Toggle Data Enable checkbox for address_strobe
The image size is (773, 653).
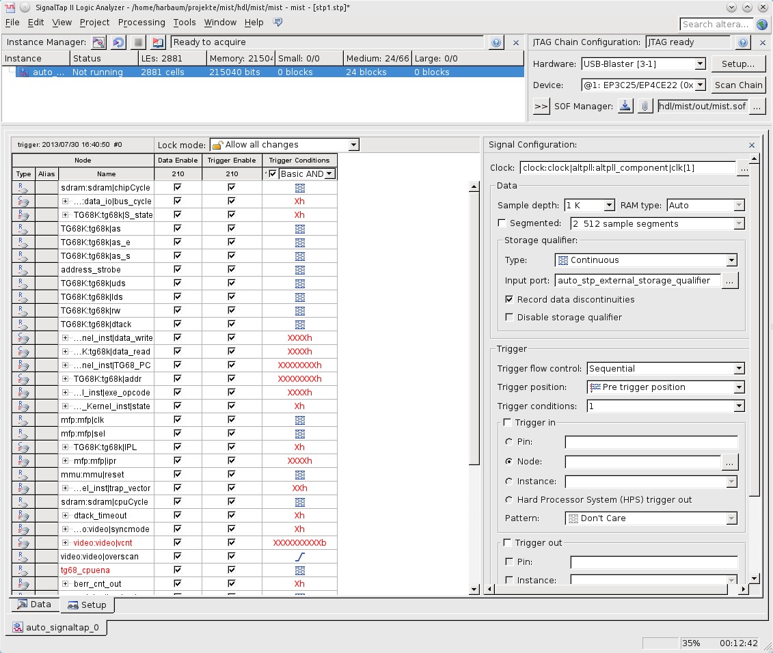(x=178, y=269)
